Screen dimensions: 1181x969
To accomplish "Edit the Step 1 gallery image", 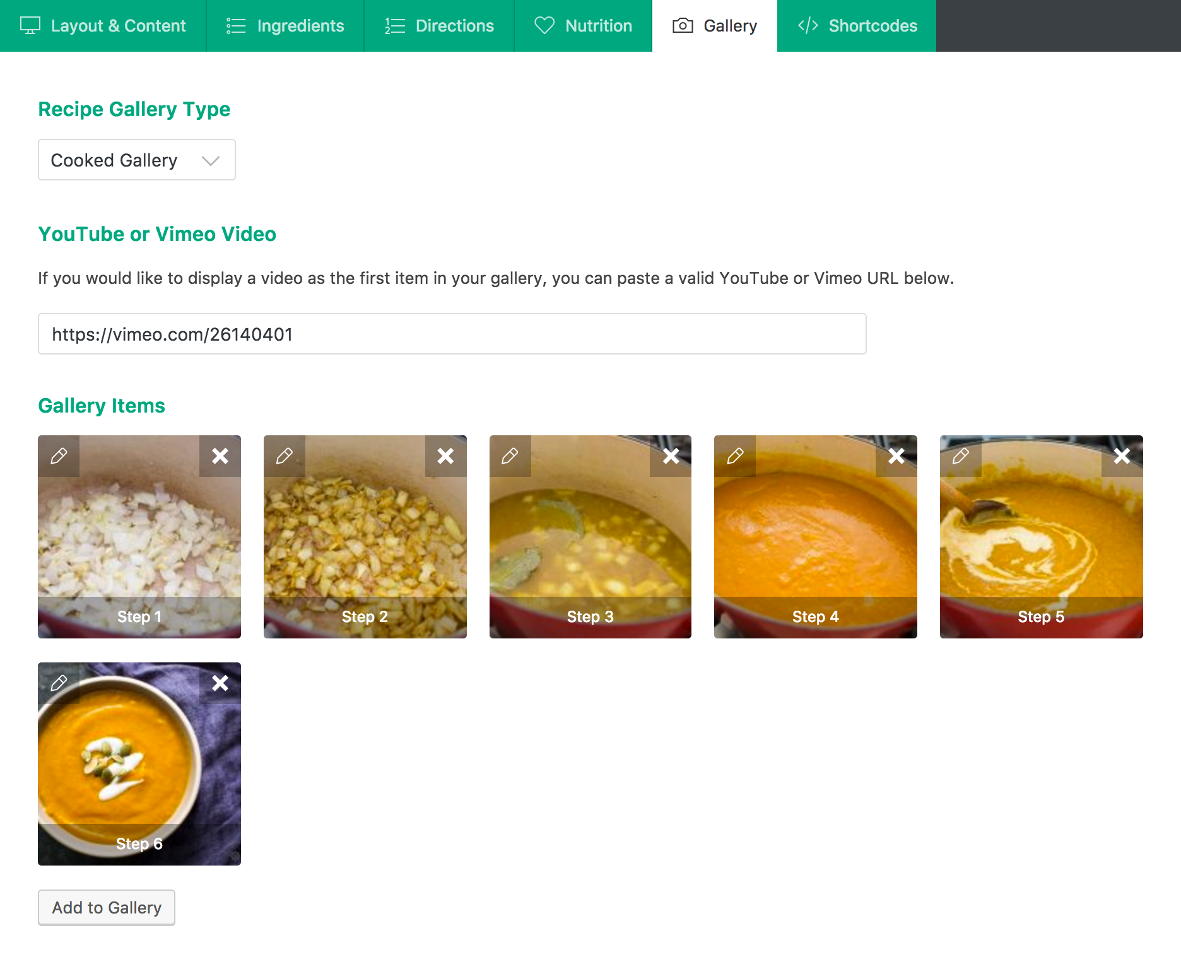I will 59,456.
